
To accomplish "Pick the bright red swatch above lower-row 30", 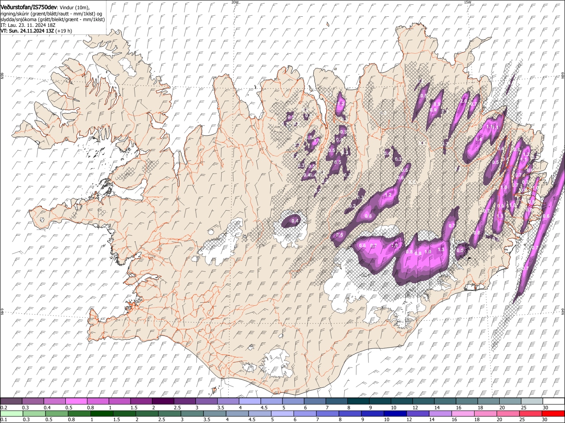I will pos(554,413).
